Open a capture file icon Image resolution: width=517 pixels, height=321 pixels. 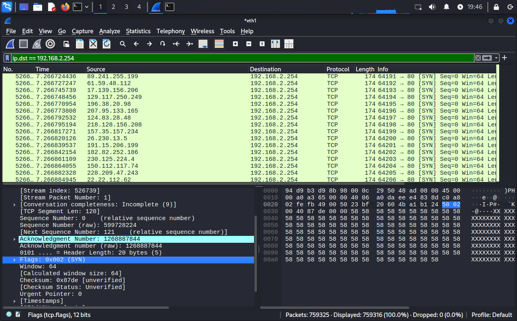tap(66, 44)
